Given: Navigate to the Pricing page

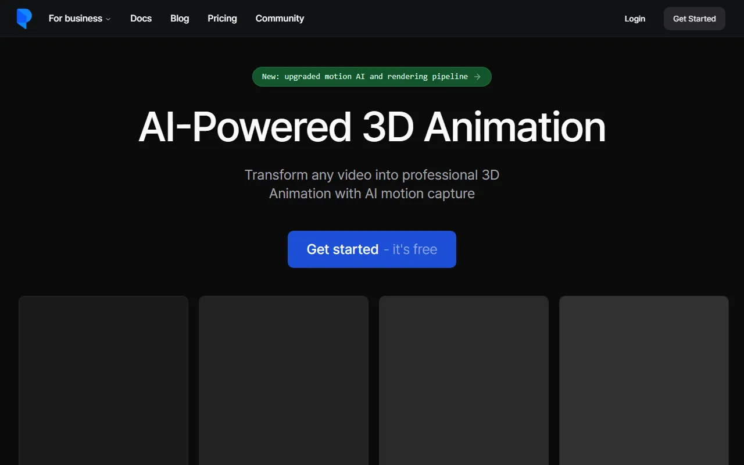Looking at the screenshot, I should [222, 19].
